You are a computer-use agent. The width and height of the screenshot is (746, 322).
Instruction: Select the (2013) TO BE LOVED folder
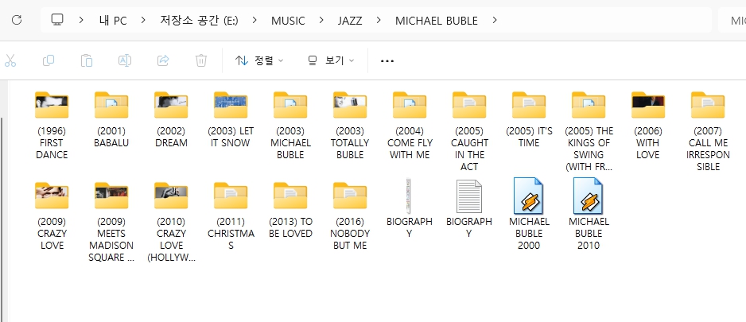290,210
